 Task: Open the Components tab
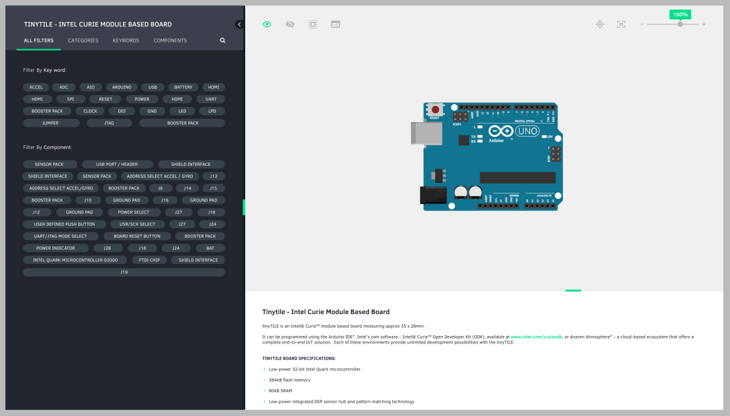point(170,41)
